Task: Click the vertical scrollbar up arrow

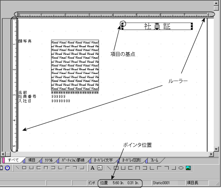Action: pos(216,3)
